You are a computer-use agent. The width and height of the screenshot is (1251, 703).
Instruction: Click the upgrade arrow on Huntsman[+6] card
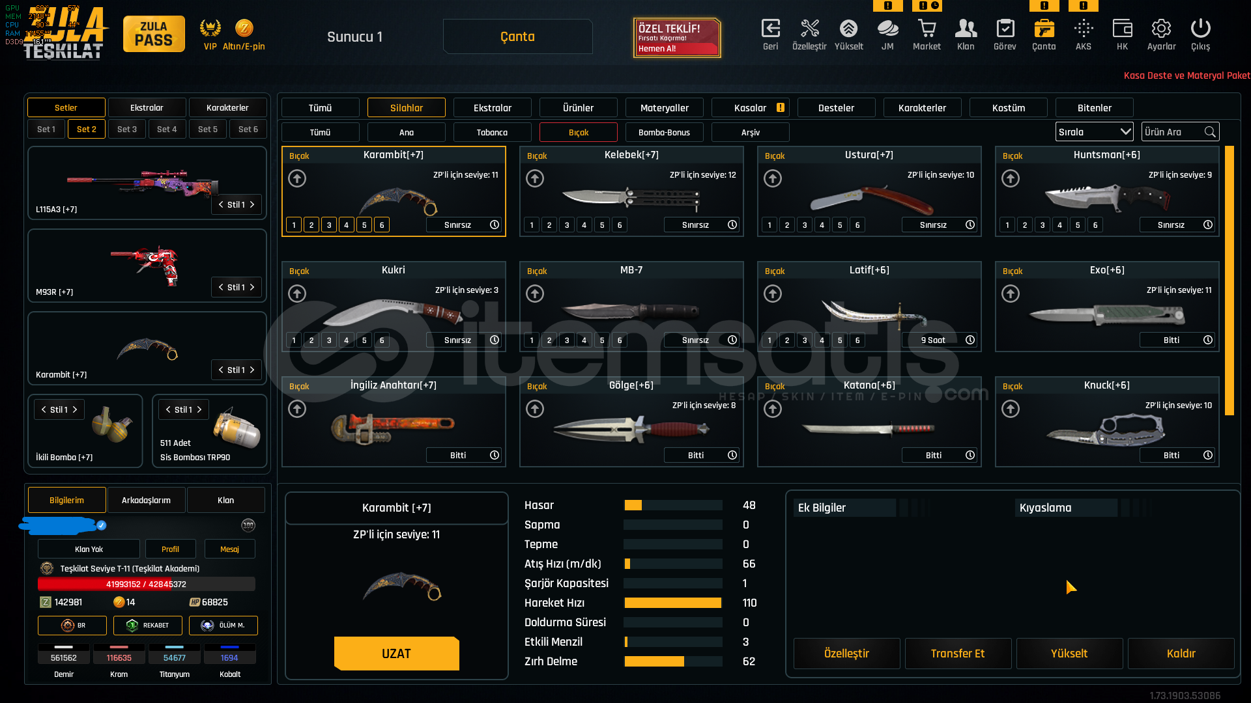pos(1011,178)
